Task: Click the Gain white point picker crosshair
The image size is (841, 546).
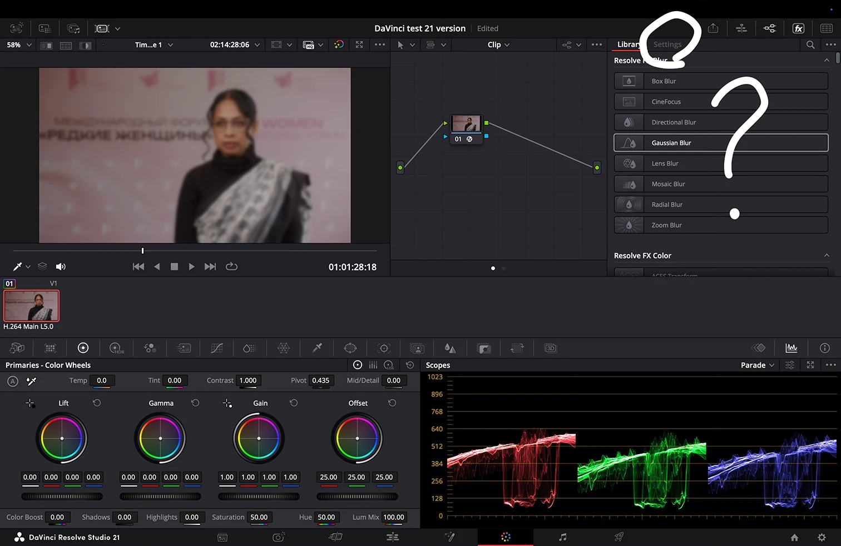Action: (x=227, y=403)
